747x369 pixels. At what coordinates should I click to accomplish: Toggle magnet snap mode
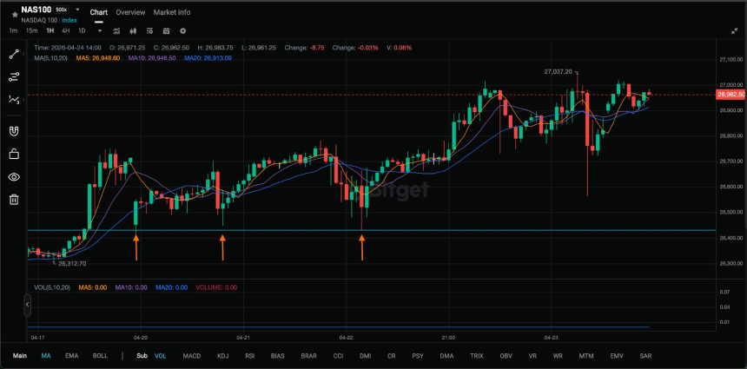click(14, 131)
